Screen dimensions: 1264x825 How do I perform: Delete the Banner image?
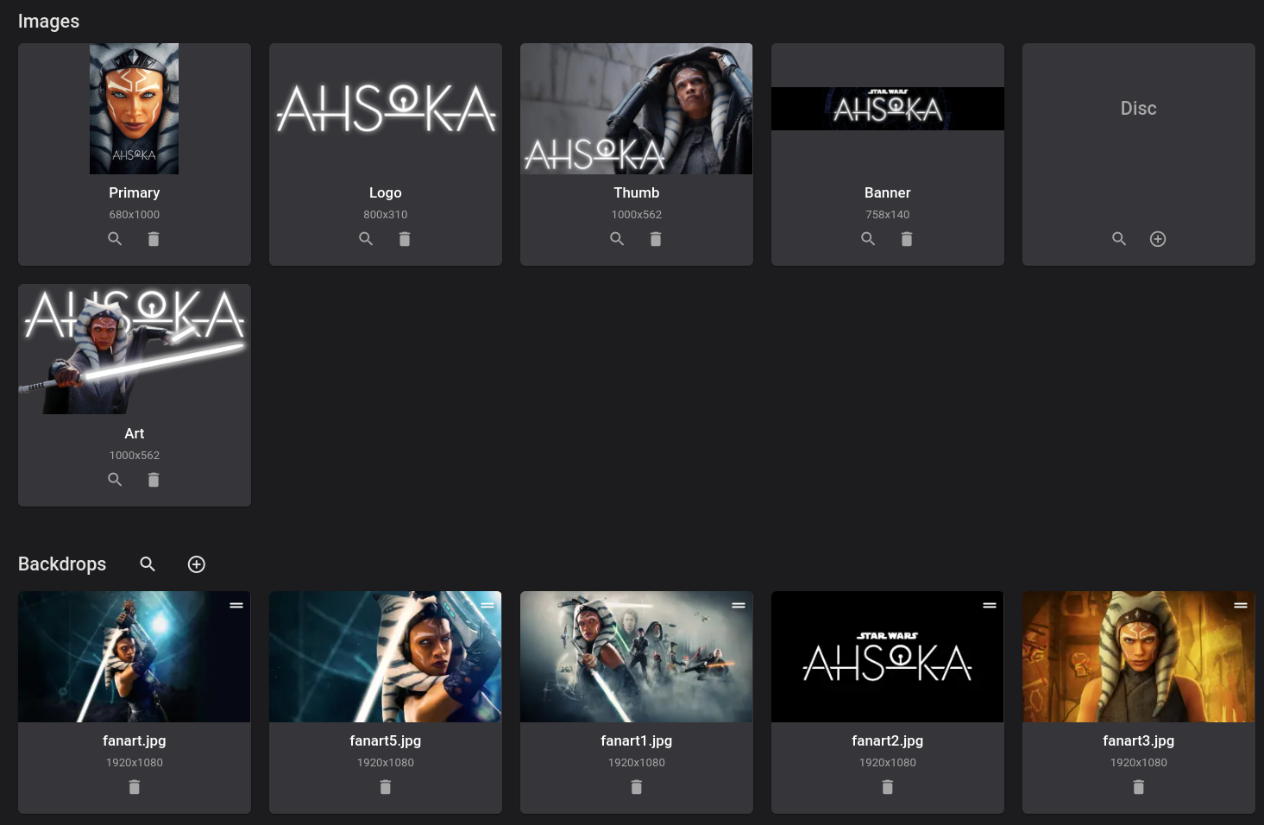click(907, 239)
